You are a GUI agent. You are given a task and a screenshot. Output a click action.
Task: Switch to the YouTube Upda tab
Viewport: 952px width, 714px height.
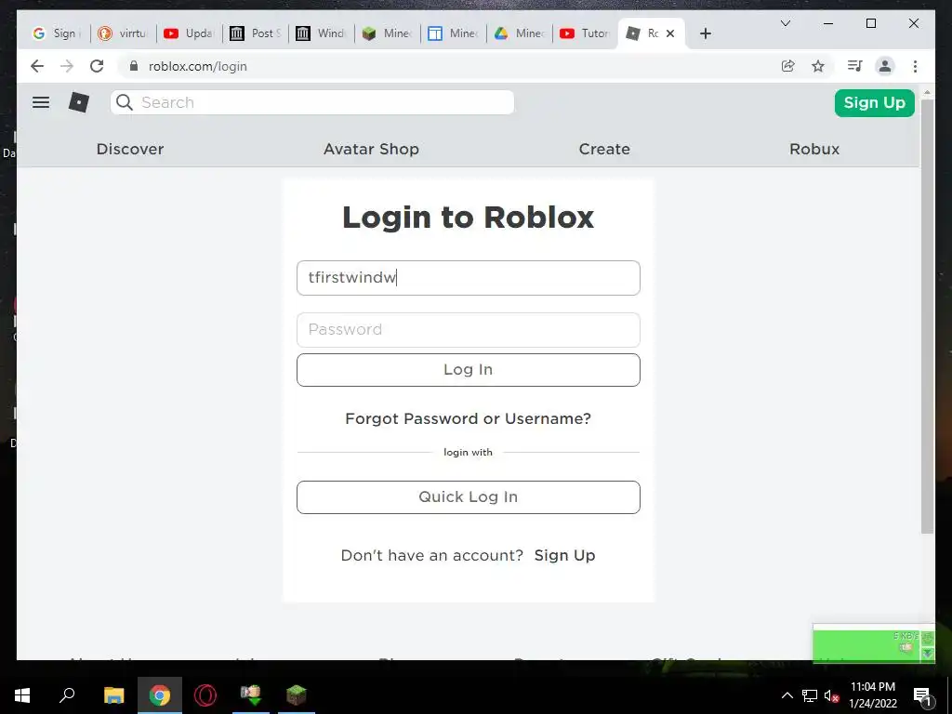189,33
